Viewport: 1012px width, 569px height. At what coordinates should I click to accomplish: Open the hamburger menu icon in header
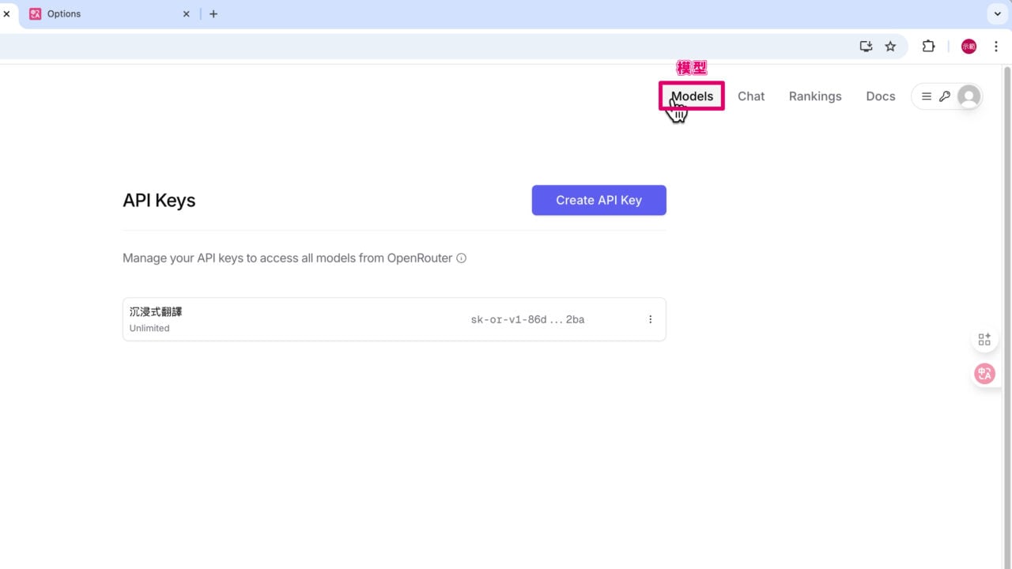[927, 96]
